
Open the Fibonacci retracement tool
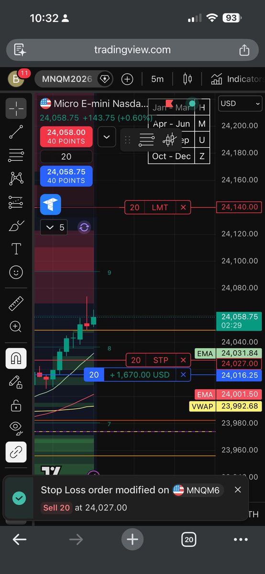tap(16, 155)
